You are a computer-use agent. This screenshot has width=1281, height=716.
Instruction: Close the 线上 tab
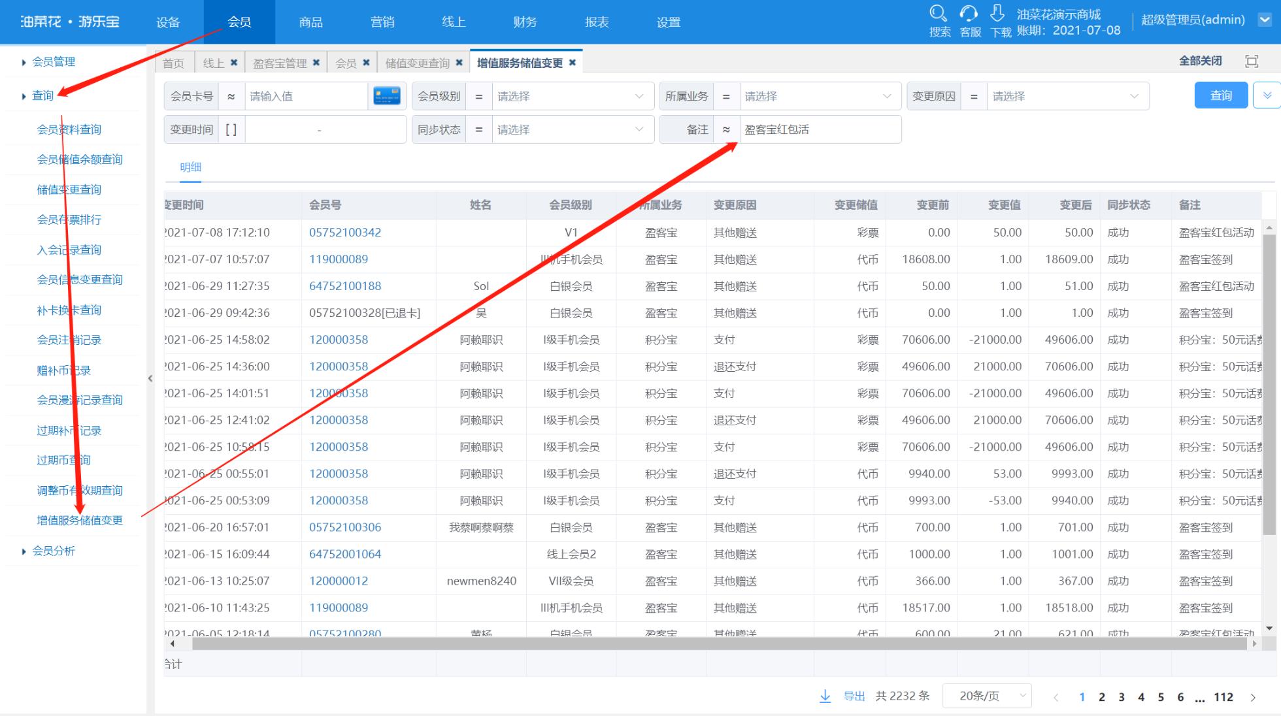tap(233, 63)
